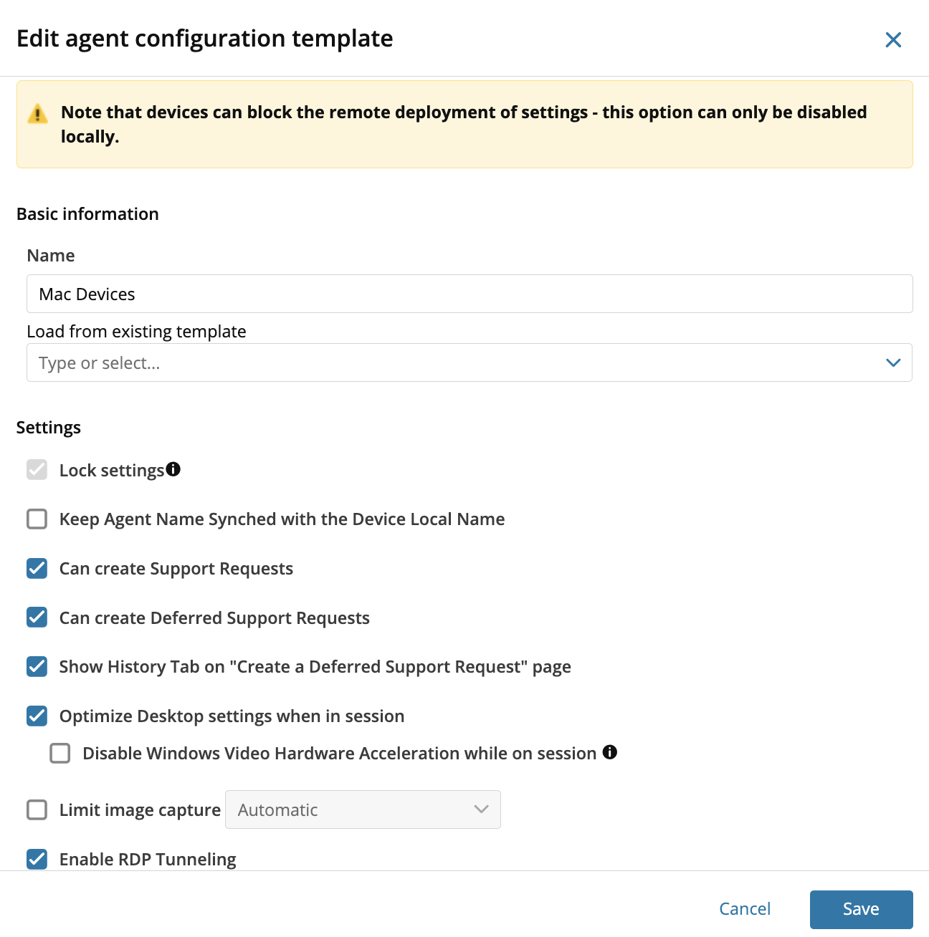Disable Show History Tab option
Image resolution: width=929 pixels, height=937 pixels.
pyautogui.click(x=37, y=666)
